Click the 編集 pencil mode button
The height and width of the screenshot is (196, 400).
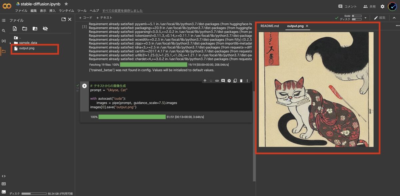pyautogui.click(x=380, y=18)
